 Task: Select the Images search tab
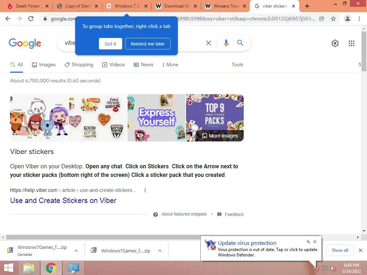[44, 65]
